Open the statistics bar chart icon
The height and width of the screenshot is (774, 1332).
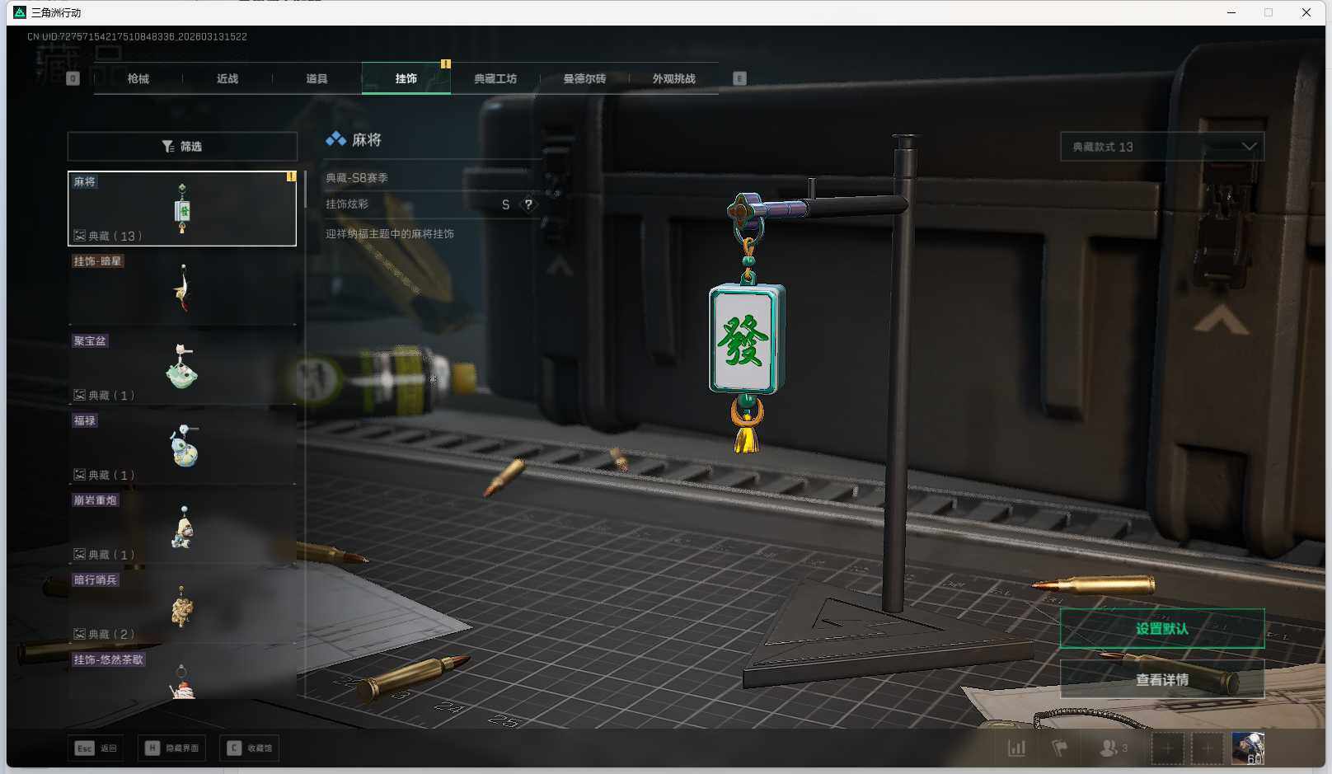[x=1016, y=748]
